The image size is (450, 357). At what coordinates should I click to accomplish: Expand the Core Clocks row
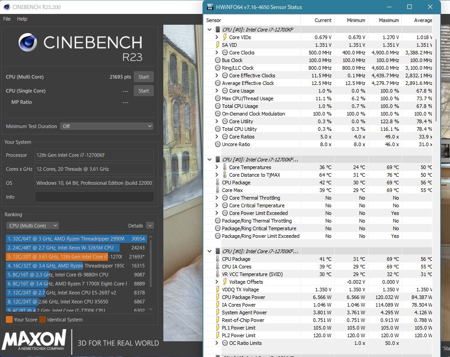tap(217, 53)
